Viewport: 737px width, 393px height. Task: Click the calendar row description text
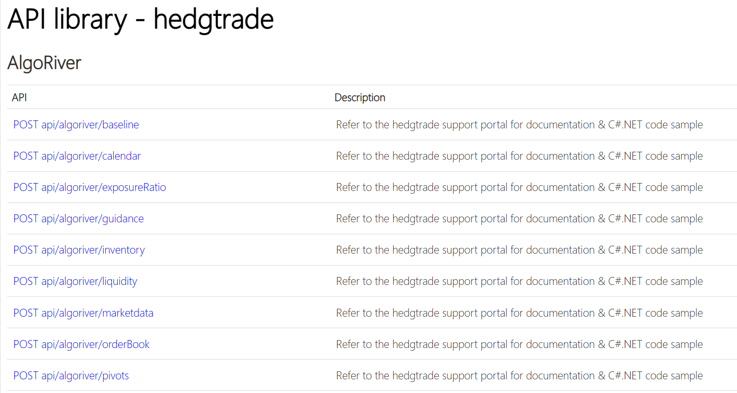519,156
